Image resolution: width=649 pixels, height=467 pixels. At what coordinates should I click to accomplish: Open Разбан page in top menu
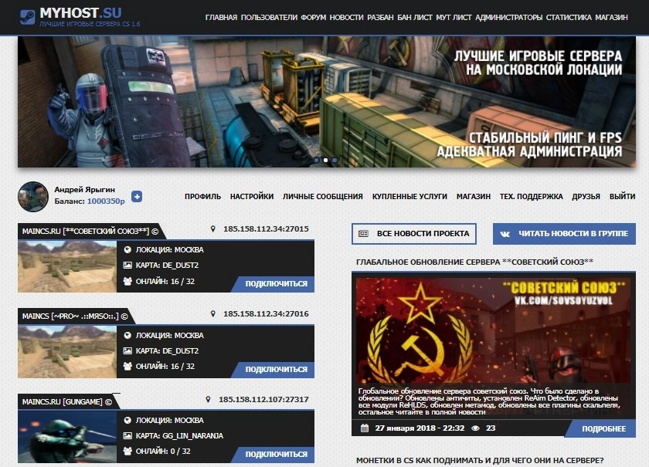click(380, 18)
